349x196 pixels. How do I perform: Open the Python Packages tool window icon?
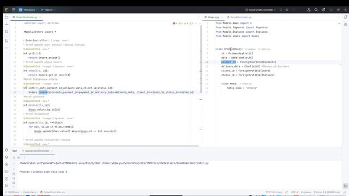click(7, 157)
